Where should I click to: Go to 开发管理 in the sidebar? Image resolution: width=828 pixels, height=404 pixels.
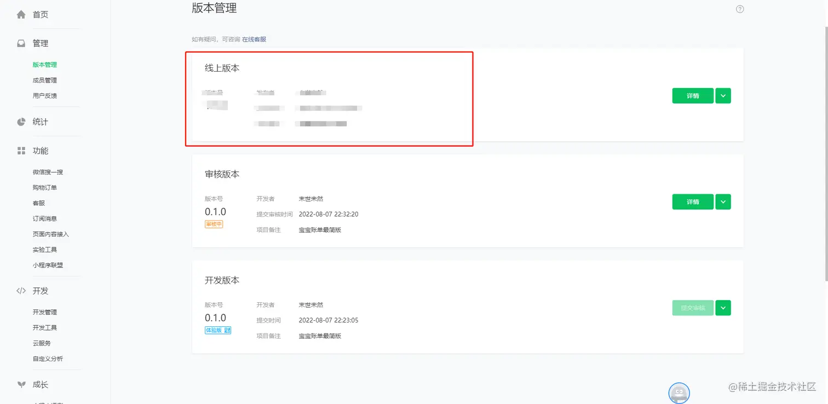[x=45, y=312]
